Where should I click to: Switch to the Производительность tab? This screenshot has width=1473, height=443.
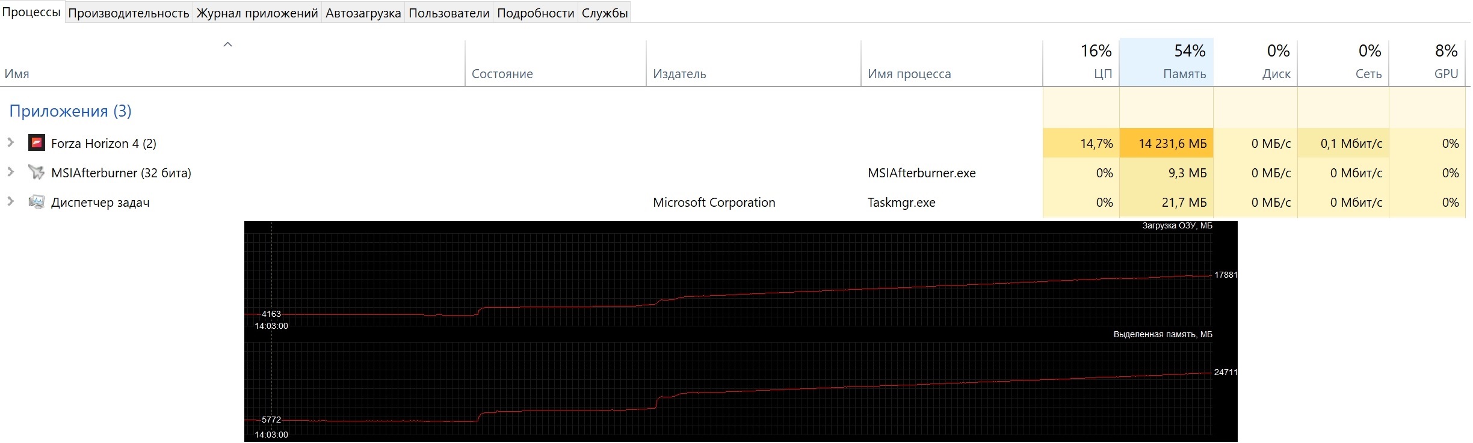pyautogui.click(x=129, y=13)
